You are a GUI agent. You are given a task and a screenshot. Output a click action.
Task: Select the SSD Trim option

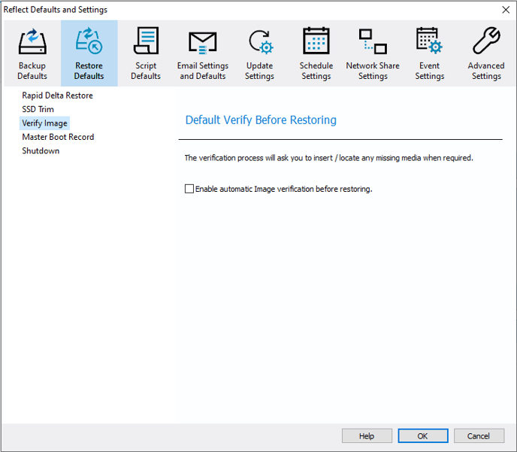(x=38, y=109)
